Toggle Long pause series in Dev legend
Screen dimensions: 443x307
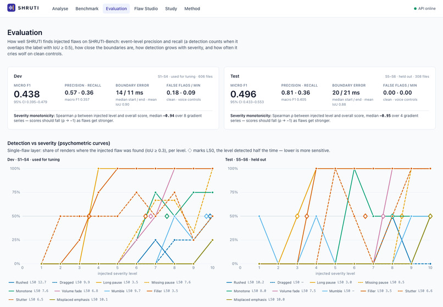click(117, 282)
